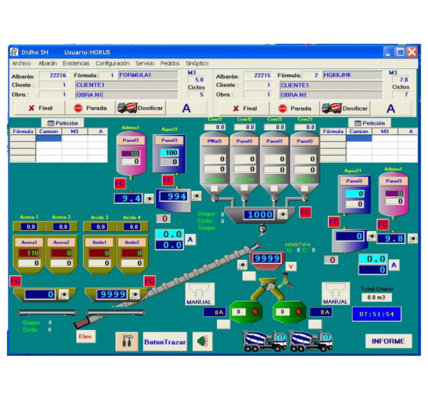
Task: Open the INFORME report
Action: 388,341
